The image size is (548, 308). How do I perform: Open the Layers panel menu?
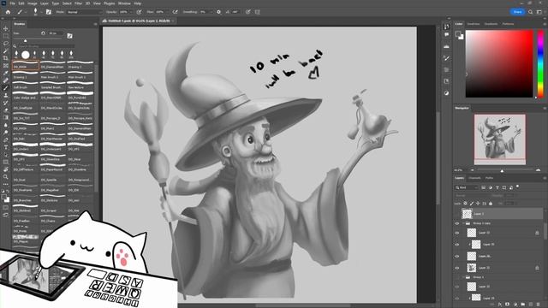[545, 178]
